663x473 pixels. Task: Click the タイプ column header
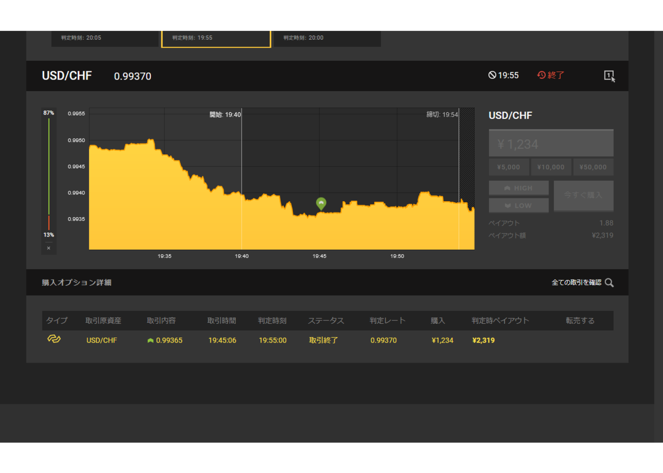click(57, 320)
